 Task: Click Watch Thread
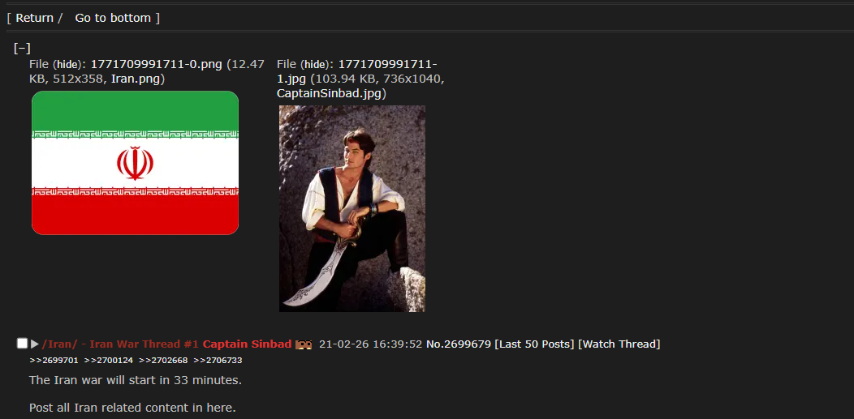(x=619, y=344)
